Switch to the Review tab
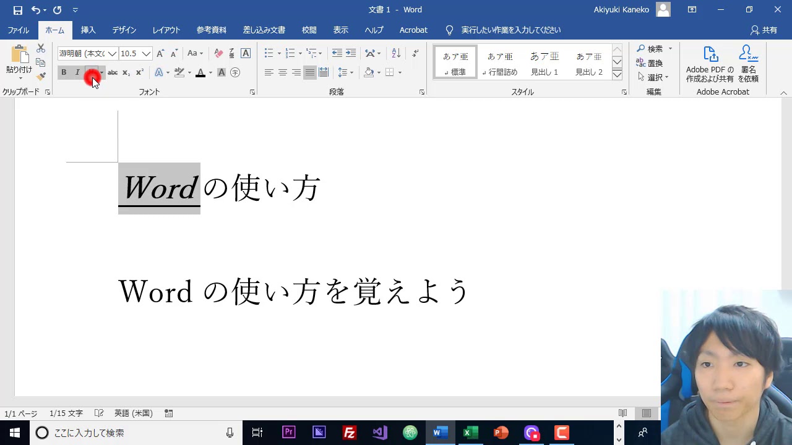The height and width of the screenshot is (445, 792). click(x=309, y=30)
